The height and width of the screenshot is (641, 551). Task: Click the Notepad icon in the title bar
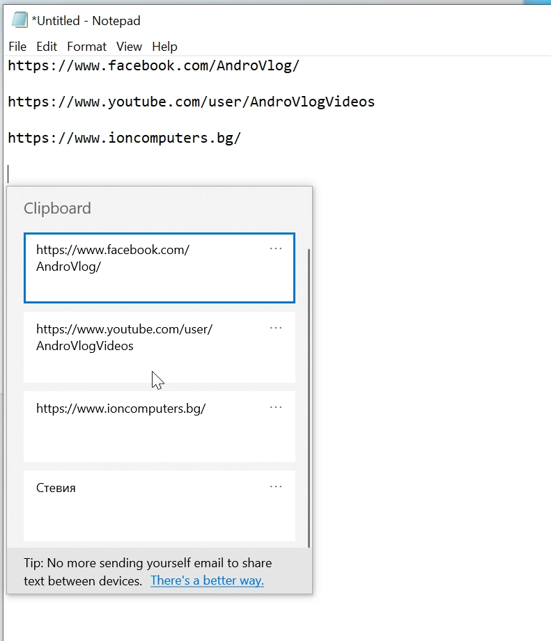click(20, 20)
